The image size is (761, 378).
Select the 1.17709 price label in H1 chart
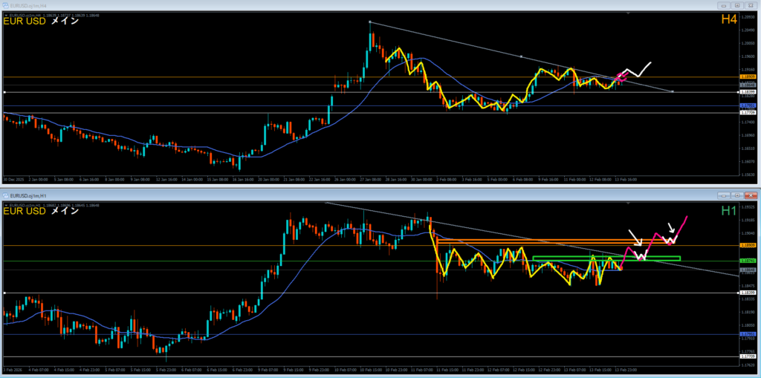pos(746,356)
